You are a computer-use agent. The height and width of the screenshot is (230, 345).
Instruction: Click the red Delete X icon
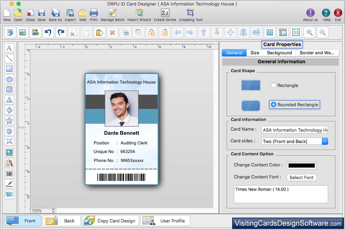pos(112,32)
